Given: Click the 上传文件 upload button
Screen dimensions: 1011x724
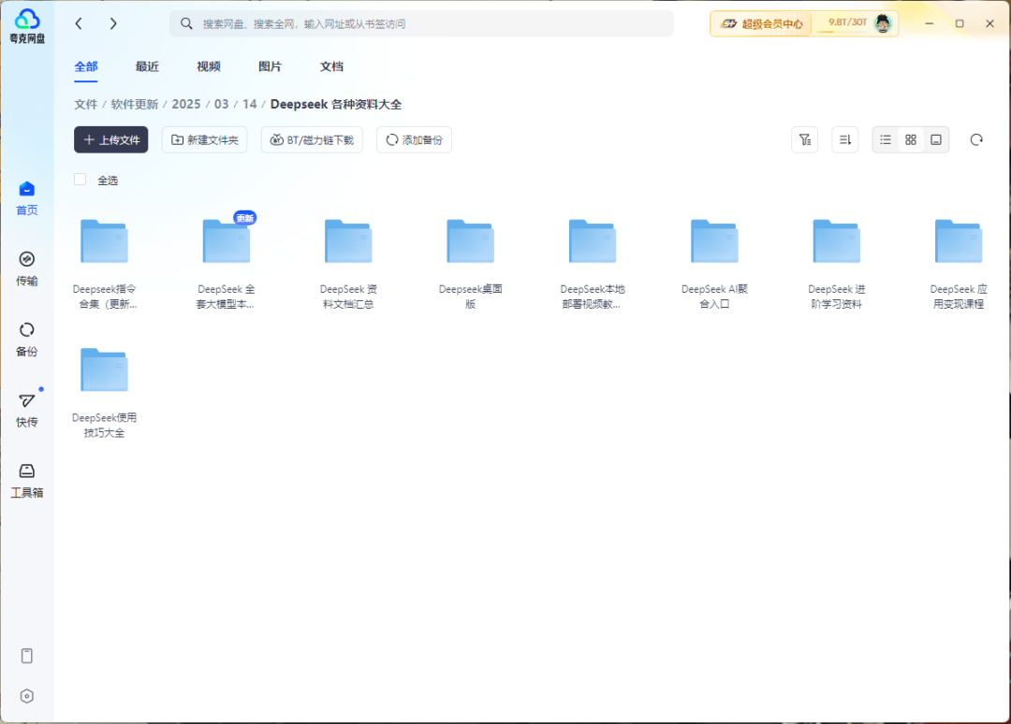Looking at the screenshot, I should (111, 140).
